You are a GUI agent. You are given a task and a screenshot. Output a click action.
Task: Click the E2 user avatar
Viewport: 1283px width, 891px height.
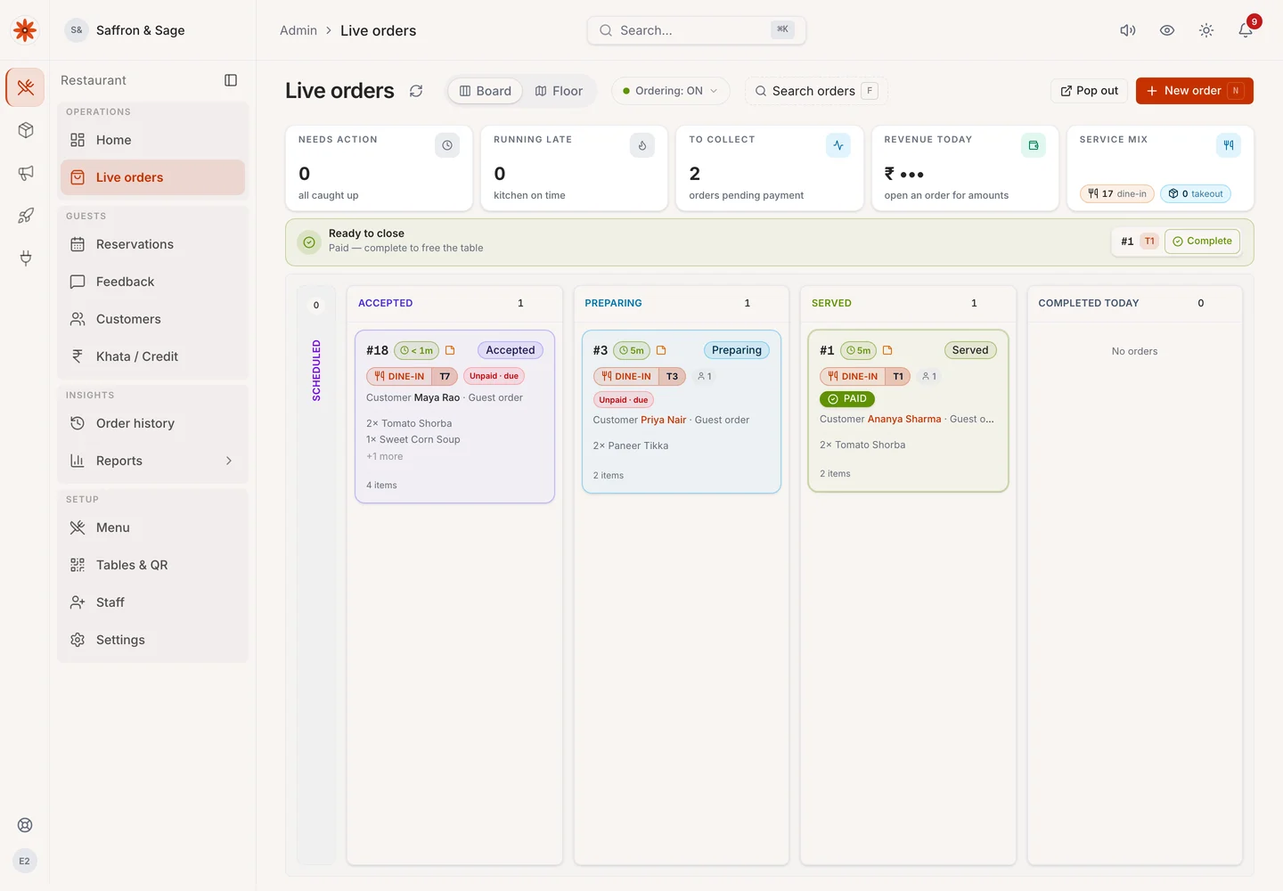point(25,861)
